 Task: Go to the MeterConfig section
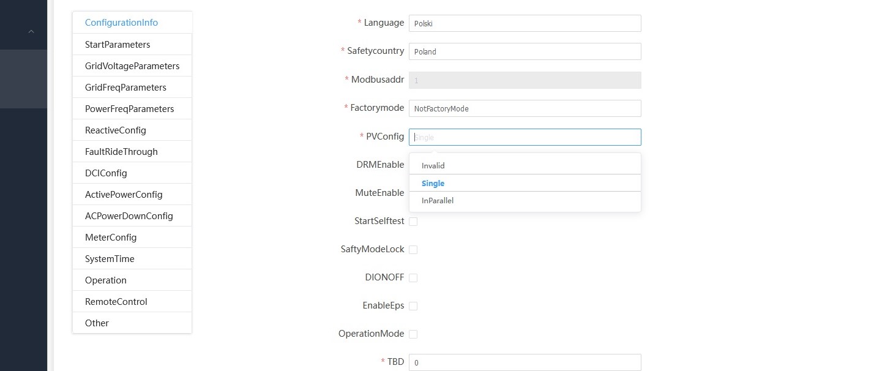click(111, 238)
